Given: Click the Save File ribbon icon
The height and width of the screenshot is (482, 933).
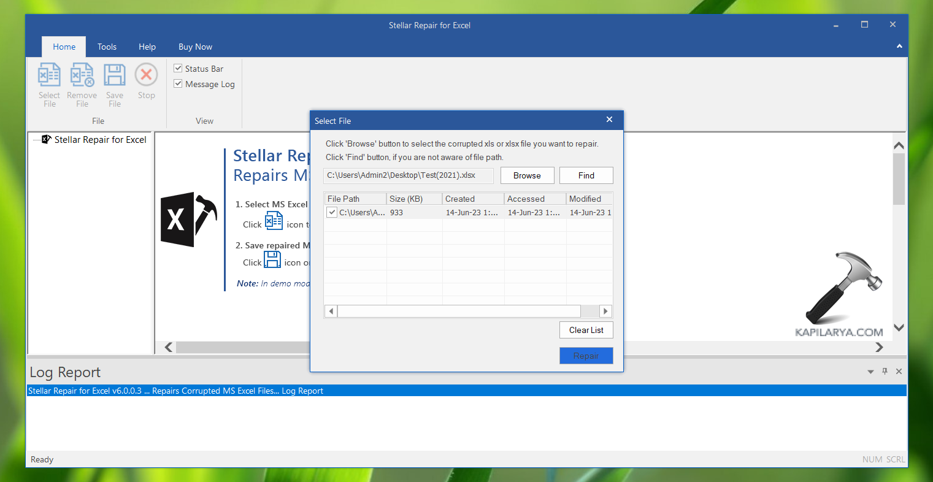Looking at the screenshot, I should point(115,76).
